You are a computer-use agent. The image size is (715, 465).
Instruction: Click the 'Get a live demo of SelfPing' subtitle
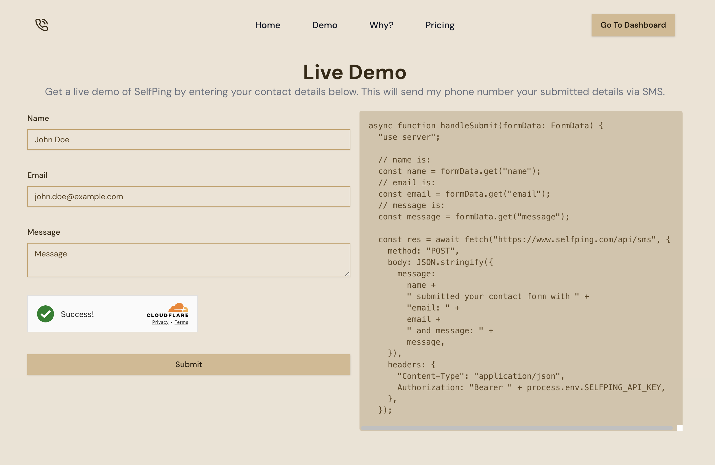point(355,92)
